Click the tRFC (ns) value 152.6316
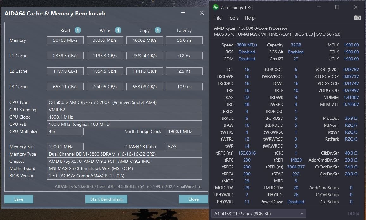The width and height of the screenshot is (366, 220). tap(247, 153)
